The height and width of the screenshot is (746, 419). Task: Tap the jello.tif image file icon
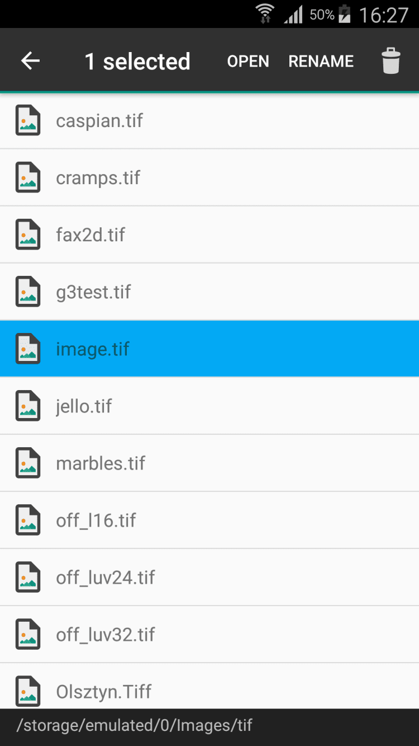point(27,406)
